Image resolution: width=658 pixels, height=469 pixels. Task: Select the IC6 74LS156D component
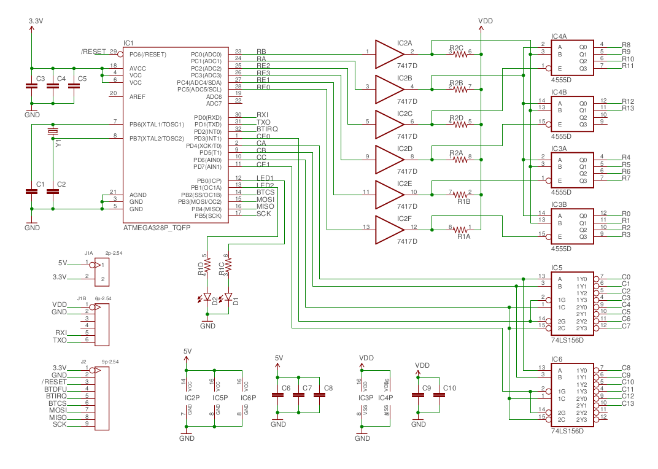pos(572,395)
